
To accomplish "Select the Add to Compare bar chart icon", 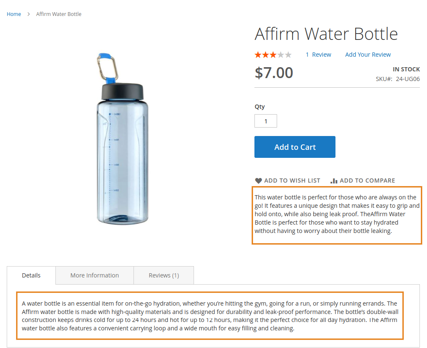I will click(x=333, y=181).
